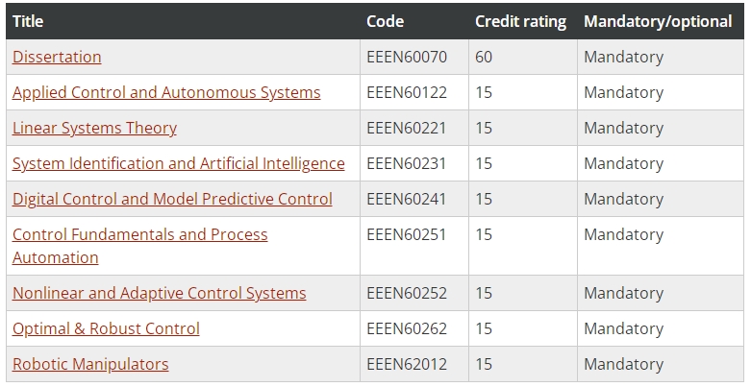751x387 pixels.
Task: Select course code EEEN60122 cell
Action: click(414, 92)
